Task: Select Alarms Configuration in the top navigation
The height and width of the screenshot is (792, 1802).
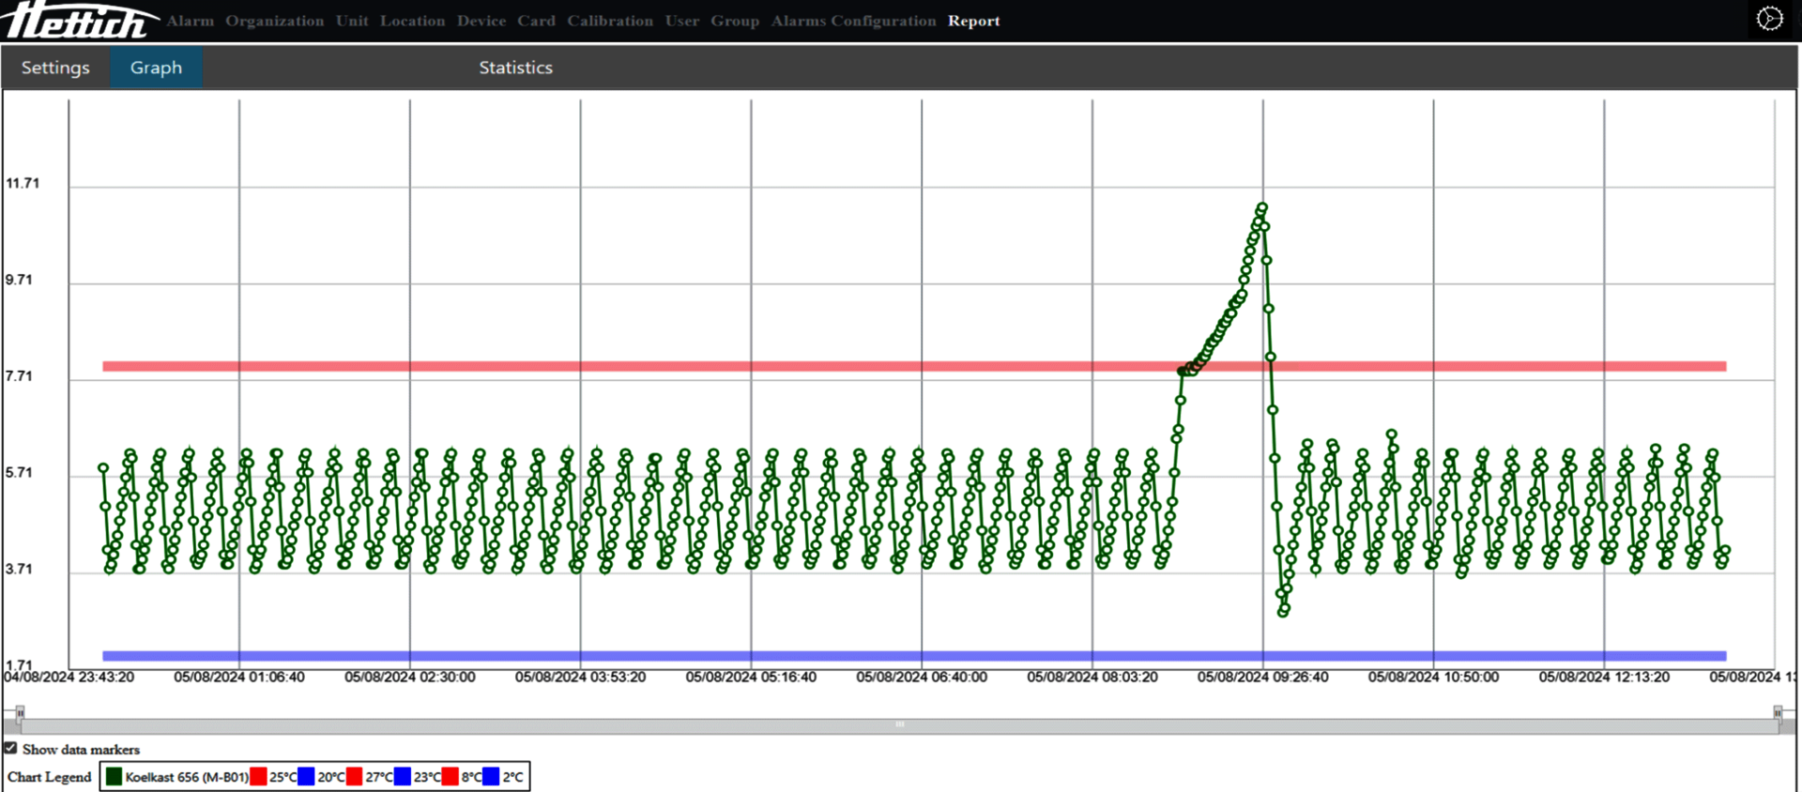Action: (x=853, y=21)
